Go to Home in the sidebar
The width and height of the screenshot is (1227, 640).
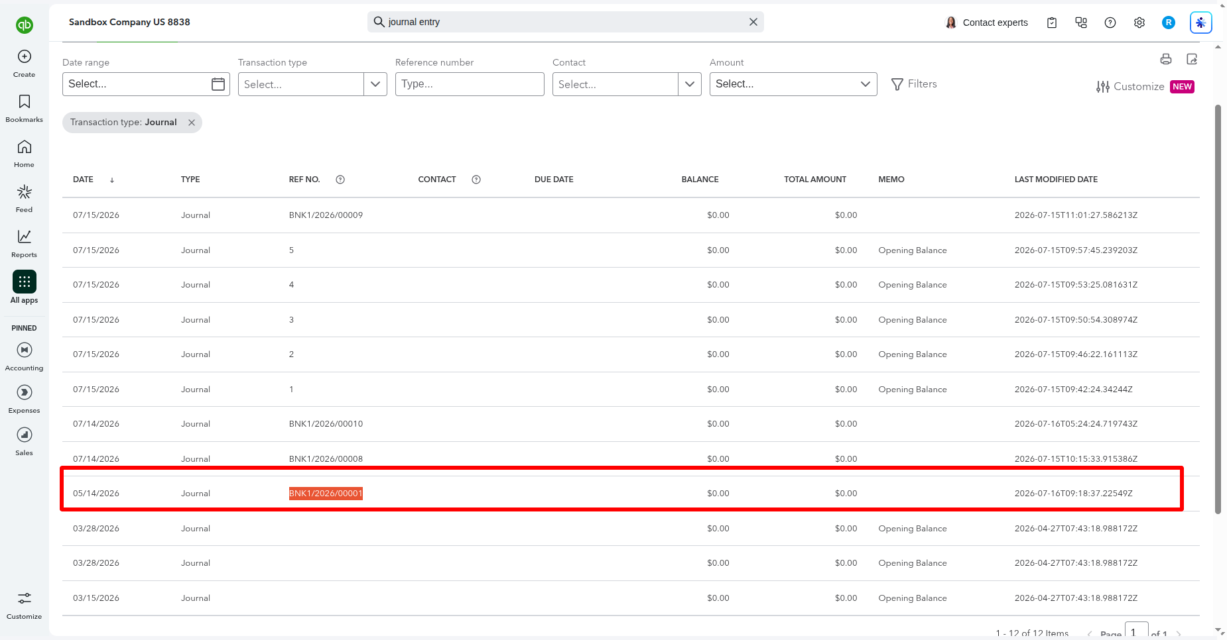(25, 154)
